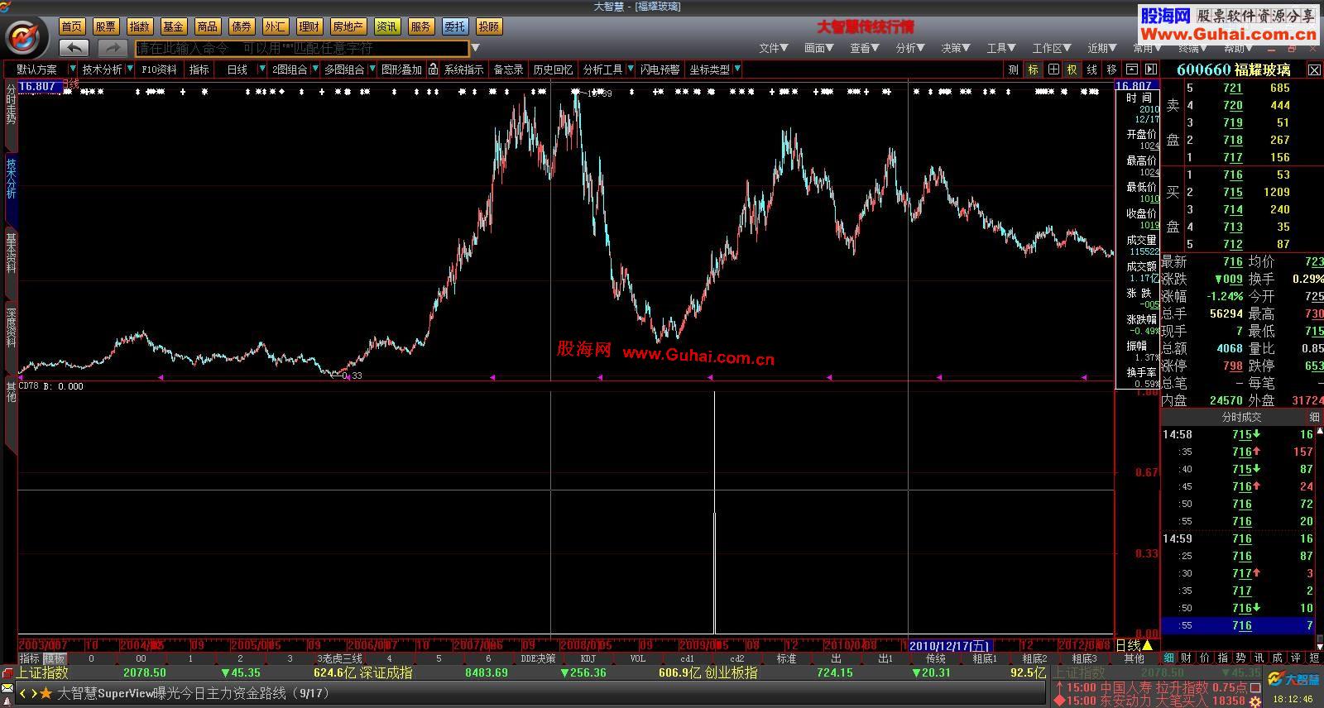Click the 财 tab in bottom right strip
The image size is (1324, 708).
[x=1186, y=658]
